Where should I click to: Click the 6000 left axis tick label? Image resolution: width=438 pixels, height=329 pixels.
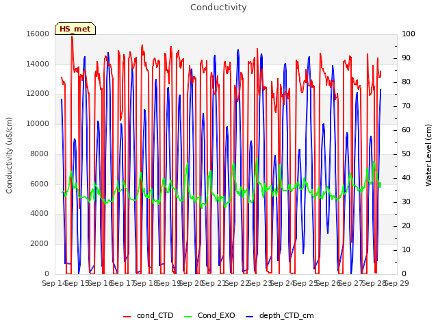(40, 184)
